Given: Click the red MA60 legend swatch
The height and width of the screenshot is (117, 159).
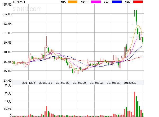Looking at the screenshot, I should coord(138,2).
